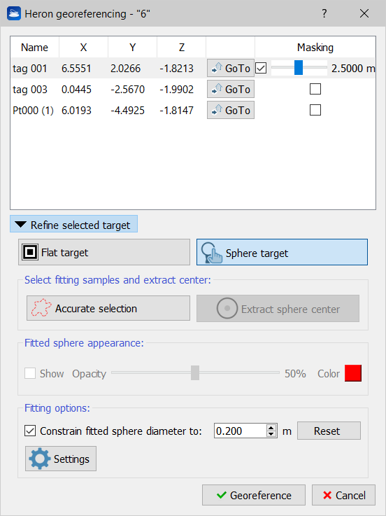The height and width of the screenshot is (516, 386).
Task: Open Settings via the gear icon
Action: click(39, 459)
